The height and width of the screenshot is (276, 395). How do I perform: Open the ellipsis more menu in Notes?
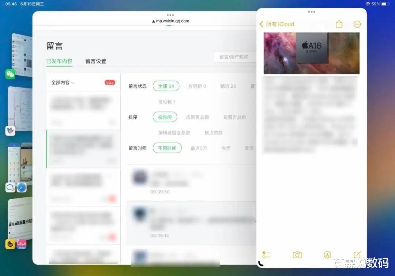[x=357, y=24]
